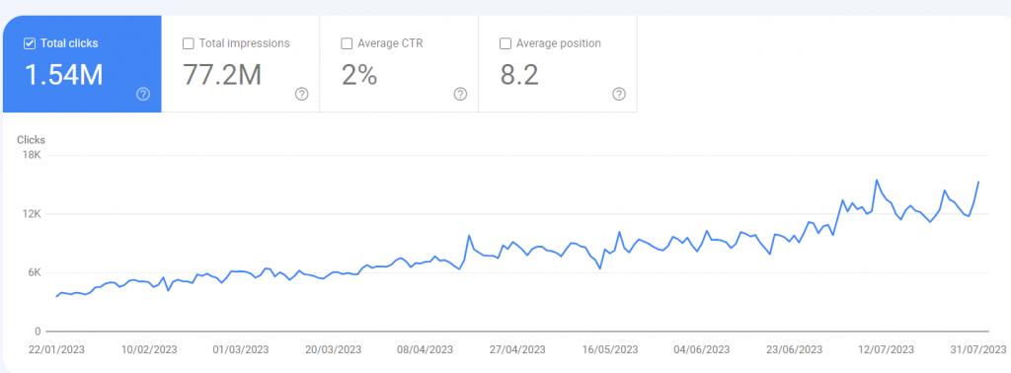1011x373 pixels.
Task: Open help icon on Average CTR card
Action: tap(460, 94)
